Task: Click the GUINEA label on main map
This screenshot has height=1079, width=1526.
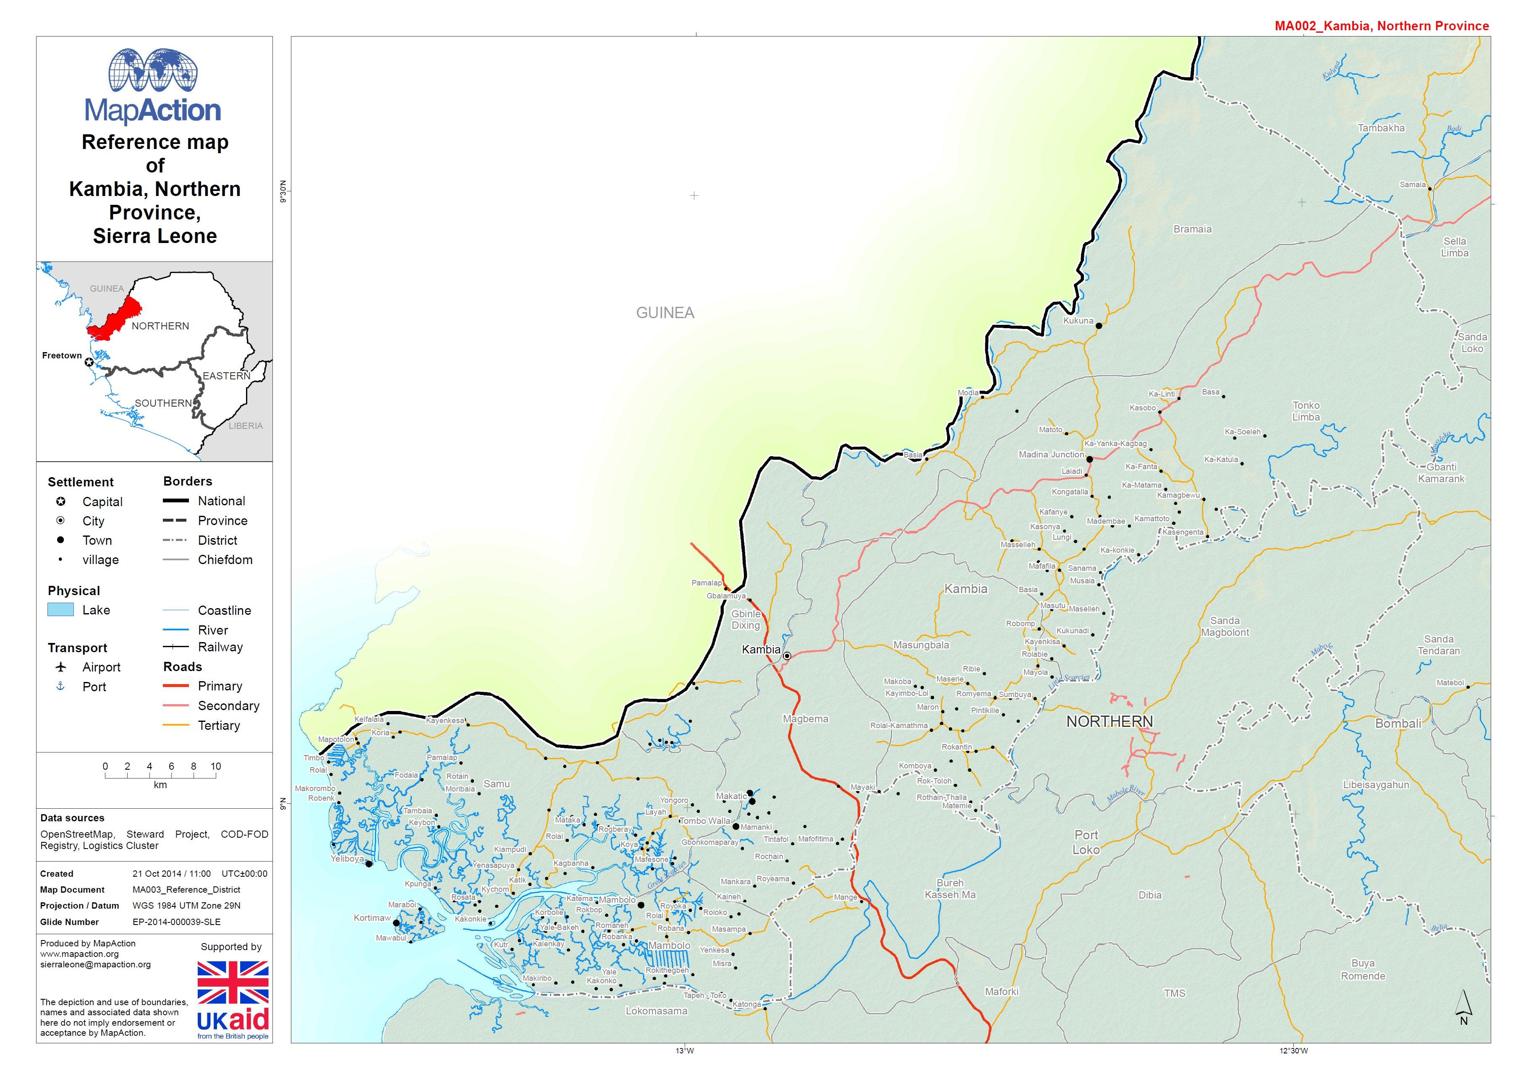Action: point(665,313)
